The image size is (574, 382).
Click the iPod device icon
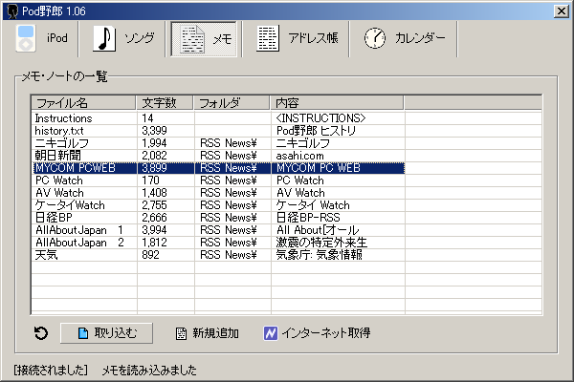point(26,38)
